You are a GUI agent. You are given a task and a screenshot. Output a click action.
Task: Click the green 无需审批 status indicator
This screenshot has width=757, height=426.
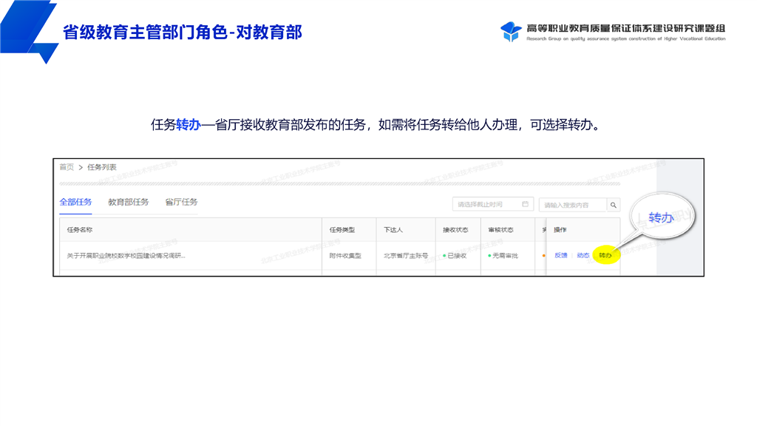503,255
